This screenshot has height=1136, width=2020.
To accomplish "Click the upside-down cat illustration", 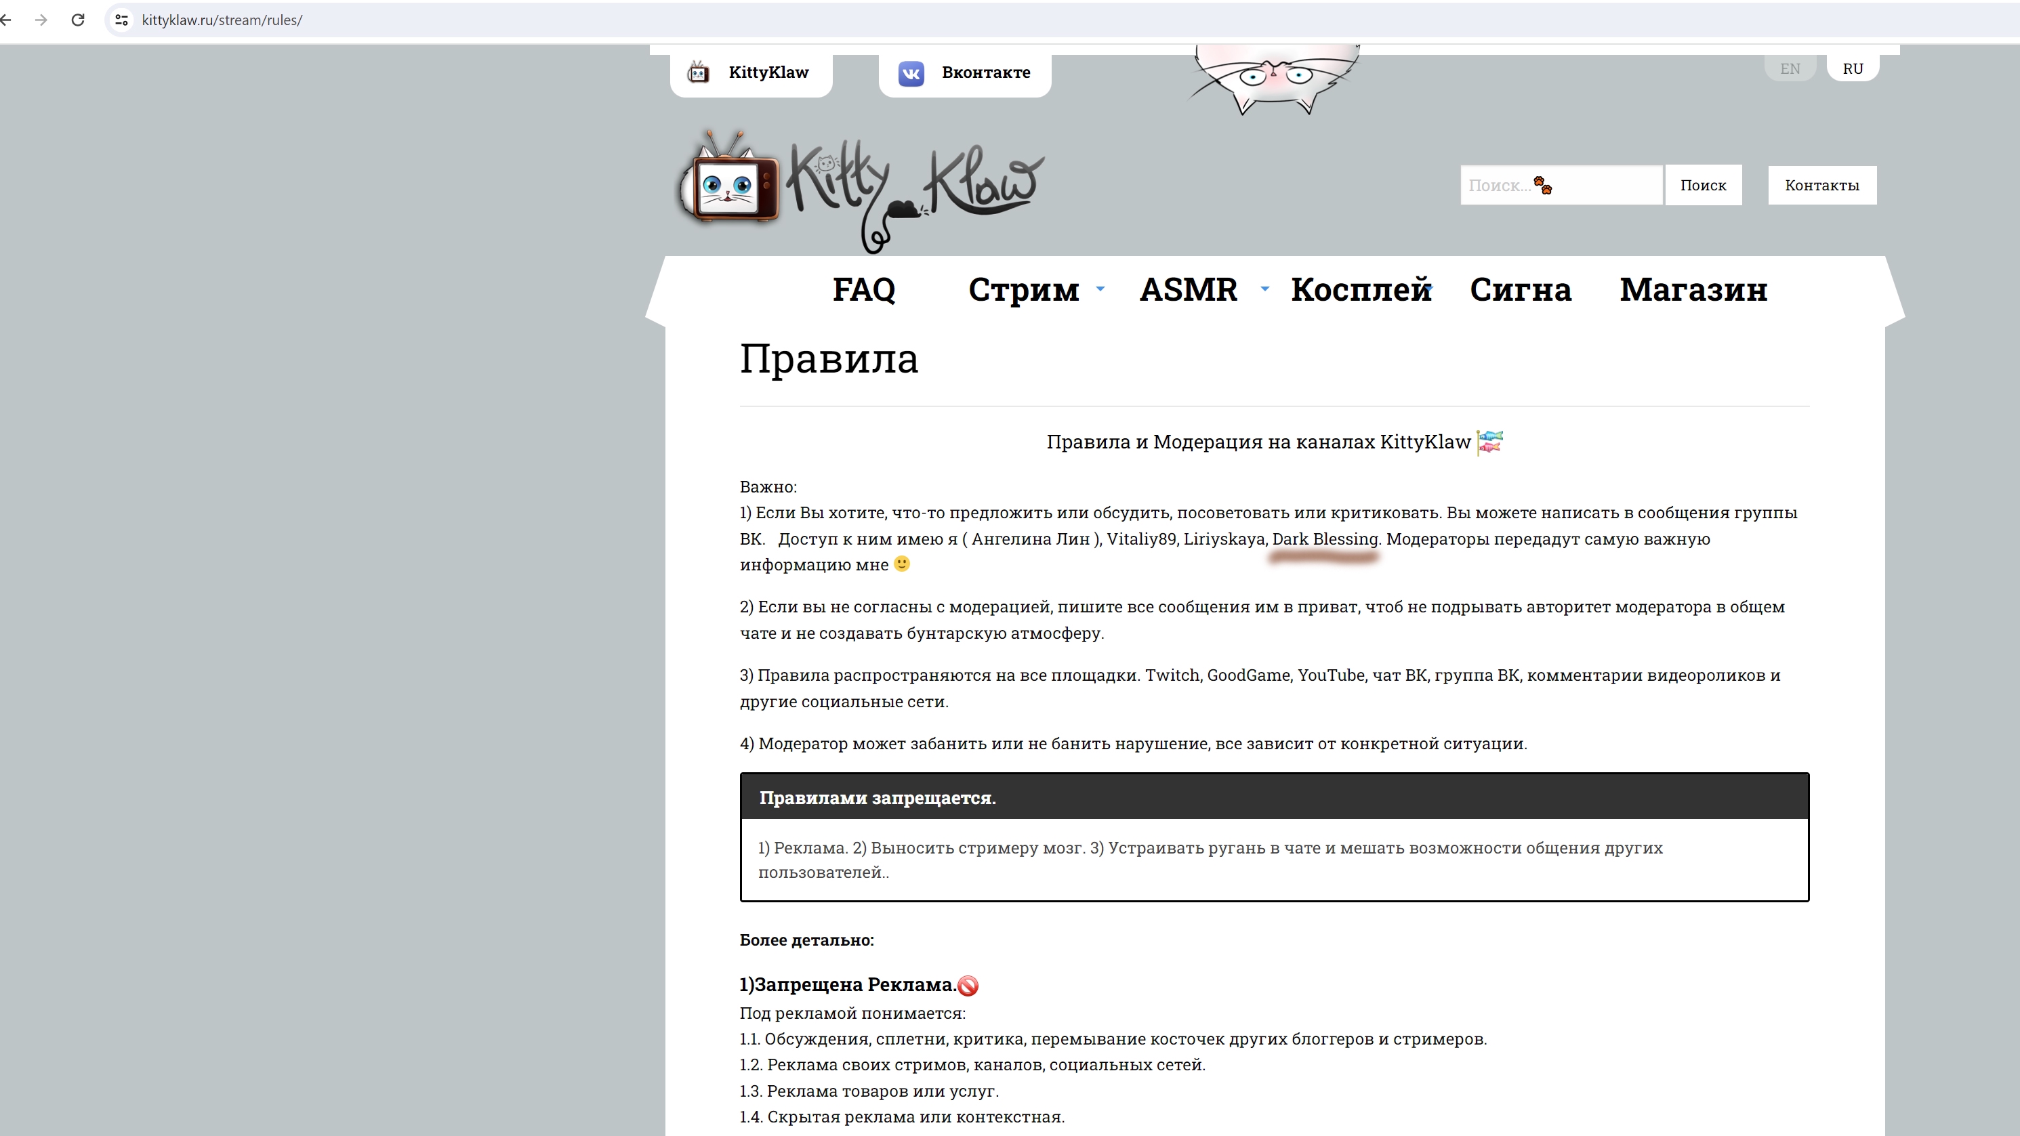I will [1273, 79].
